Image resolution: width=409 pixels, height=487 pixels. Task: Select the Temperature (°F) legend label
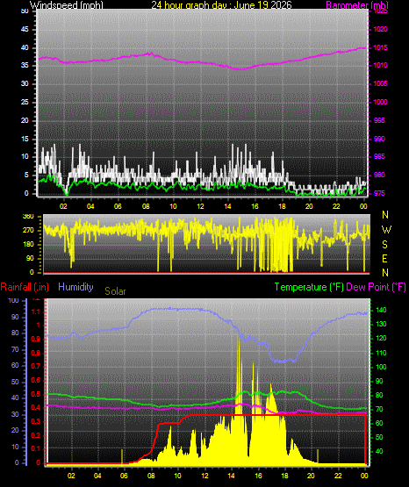pyautogui.click(x=309, y=287)
